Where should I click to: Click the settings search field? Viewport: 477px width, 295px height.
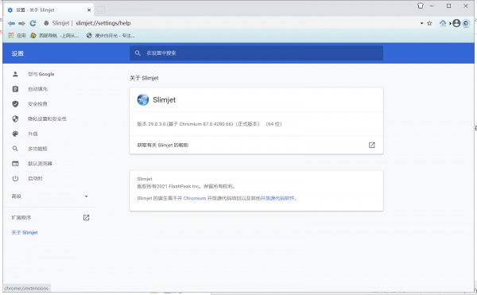tap(256, 53)
